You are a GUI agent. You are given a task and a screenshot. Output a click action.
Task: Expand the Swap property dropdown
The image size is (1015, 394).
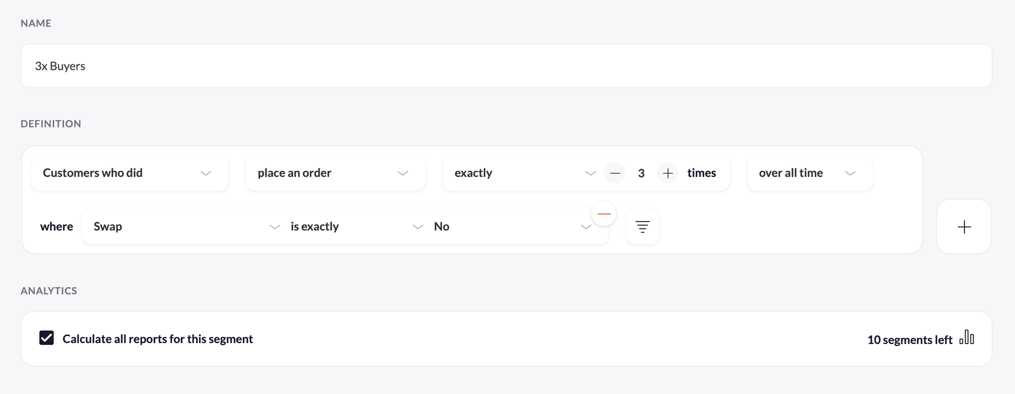(186, 227)
